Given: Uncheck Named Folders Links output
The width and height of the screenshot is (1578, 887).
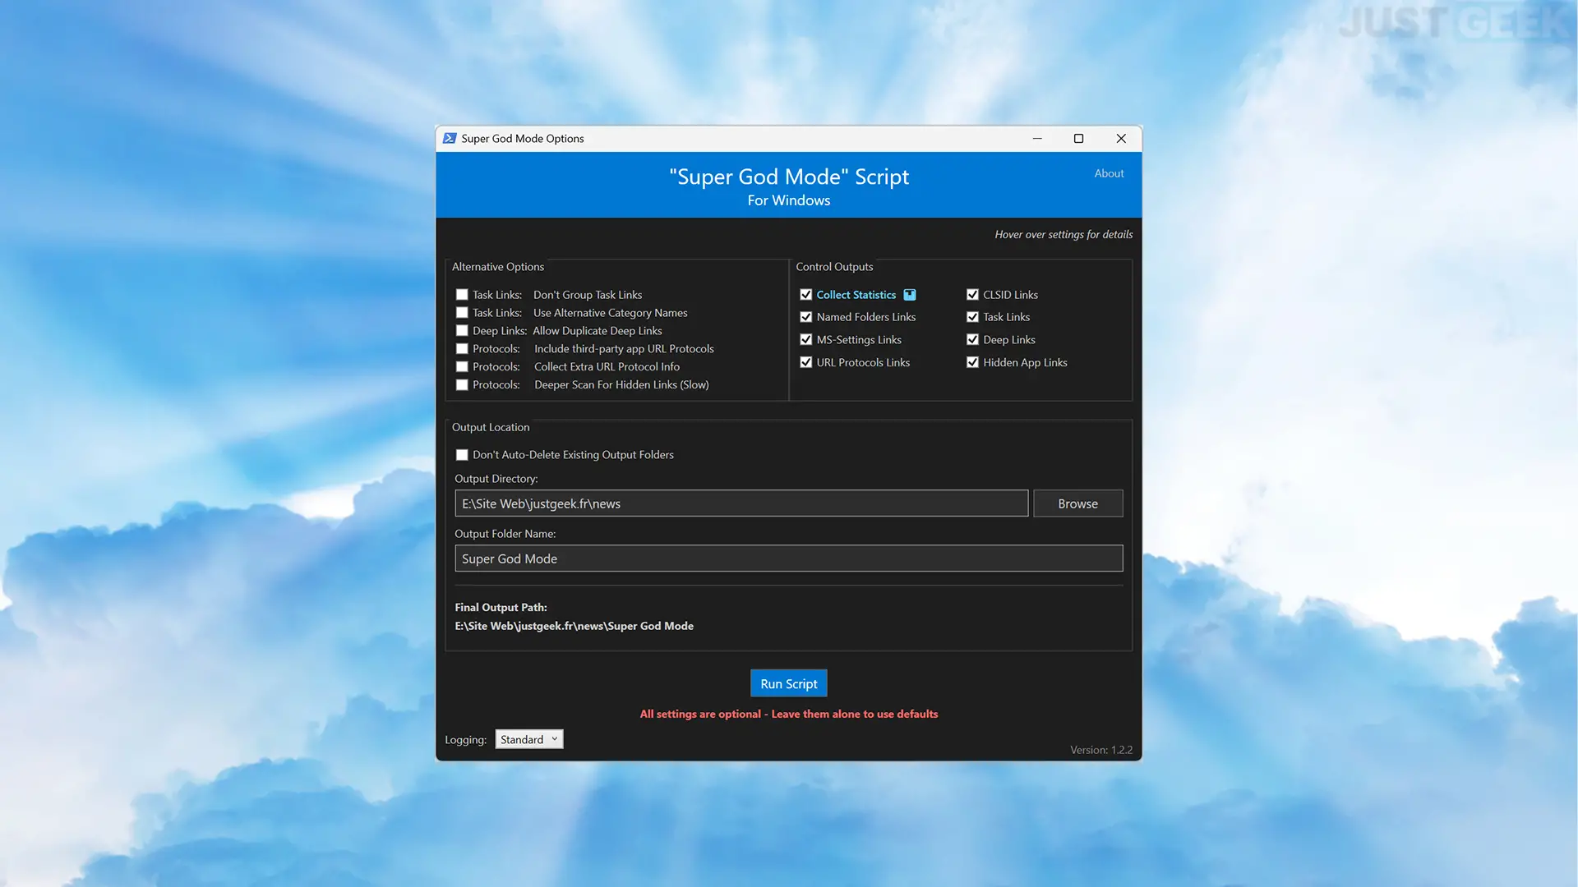Looking at the screenshot, I should tap(806, 317).
